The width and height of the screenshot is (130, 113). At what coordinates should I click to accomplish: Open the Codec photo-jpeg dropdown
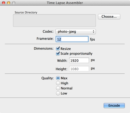(x=76, y=32)
